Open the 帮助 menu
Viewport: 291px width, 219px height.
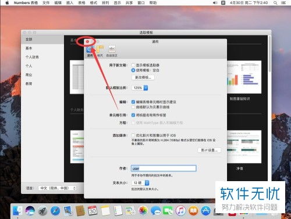coord(153,3)
